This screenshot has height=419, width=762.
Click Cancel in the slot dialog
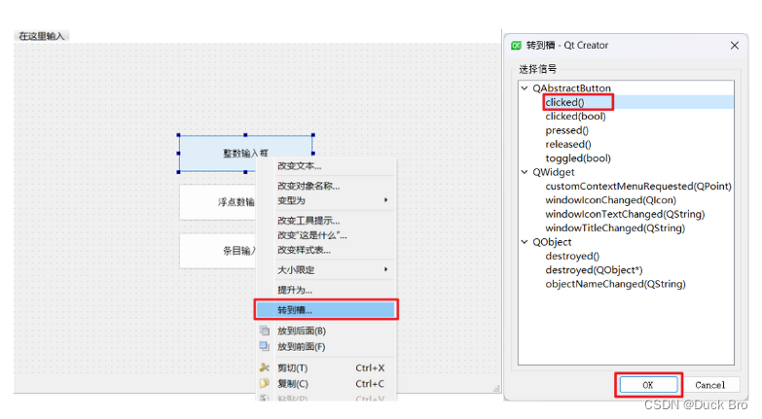(709, 385)
